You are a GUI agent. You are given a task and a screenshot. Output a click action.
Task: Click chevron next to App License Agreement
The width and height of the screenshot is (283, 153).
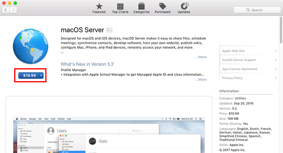[276, 69]
